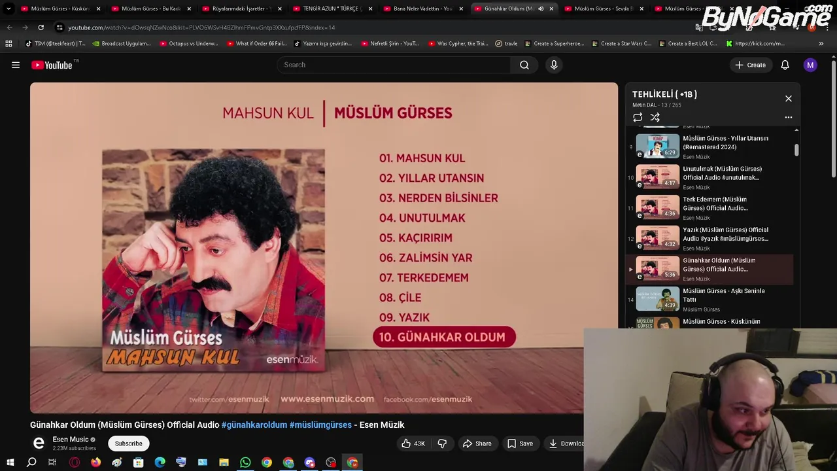The width and height of the screenshot is (837, 471).
Task: Focus the YouTube search field
Action: (394, 65)
